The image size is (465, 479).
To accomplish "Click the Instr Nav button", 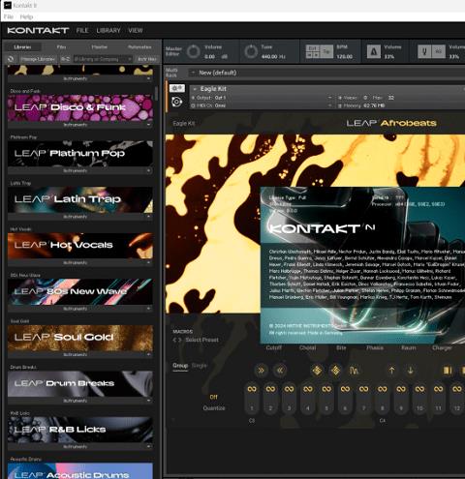I will (147, 59).
